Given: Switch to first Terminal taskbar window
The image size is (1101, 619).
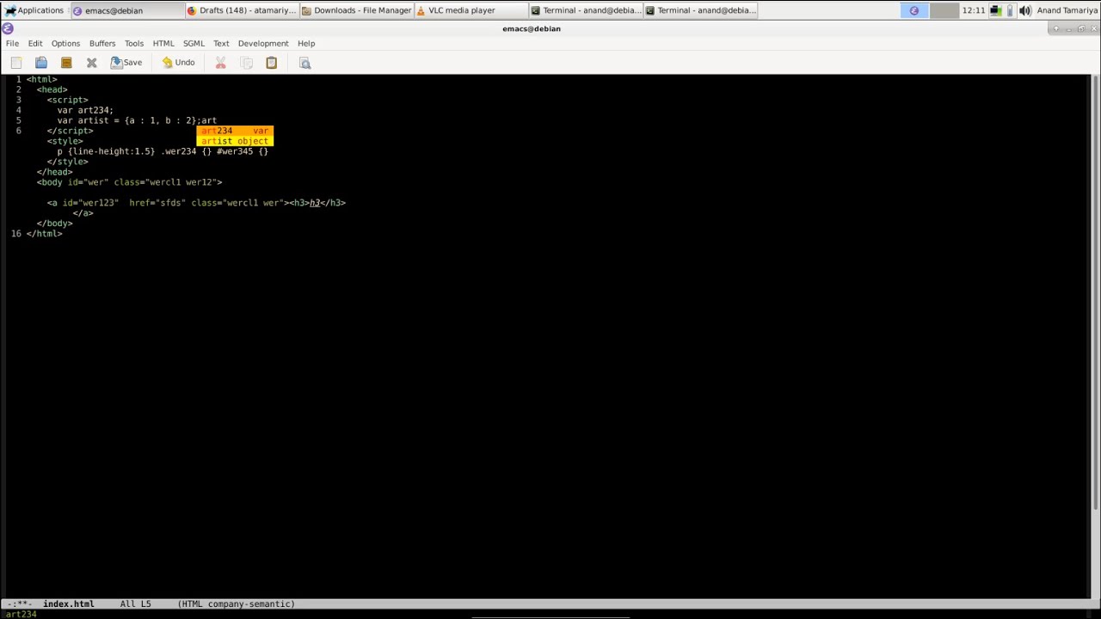Looking at the screenshot, I should [x=586, y=10].
